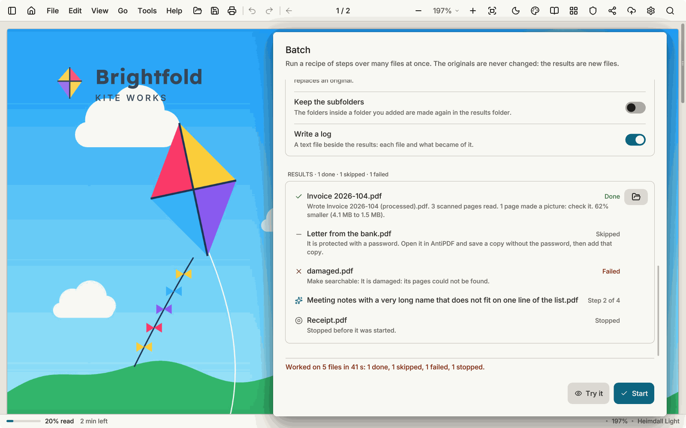The height and width of the screenshot is (428, 686).
Task: Open the theme palette icon
Action: 535,11
